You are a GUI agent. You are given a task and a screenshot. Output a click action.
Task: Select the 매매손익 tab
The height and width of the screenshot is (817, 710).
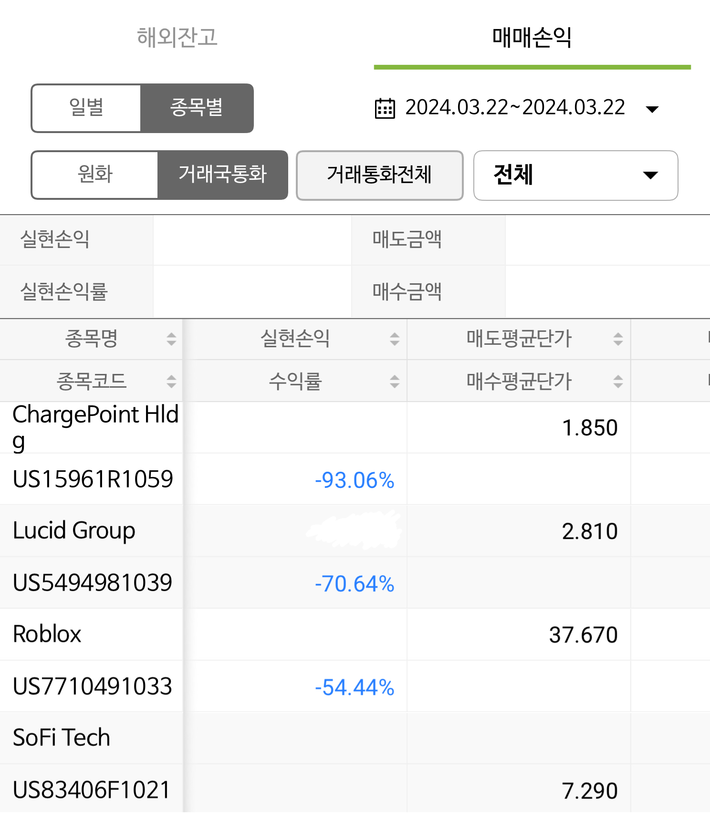532,37
